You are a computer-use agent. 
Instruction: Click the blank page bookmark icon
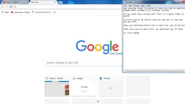point(54,12)
